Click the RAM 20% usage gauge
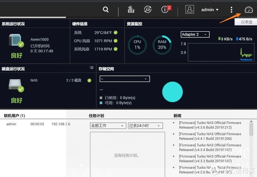The image size is (257, 177). click(x=162, y=45)
